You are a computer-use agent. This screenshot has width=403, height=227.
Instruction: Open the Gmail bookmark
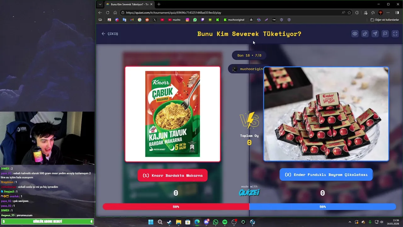[132, 20]
